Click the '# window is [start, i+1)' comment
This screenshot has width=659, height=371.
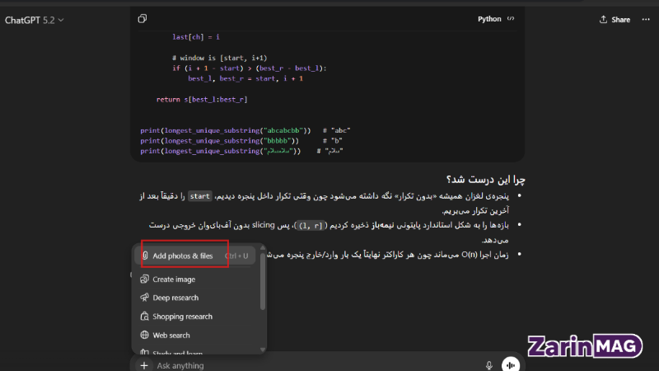point(219,58)
